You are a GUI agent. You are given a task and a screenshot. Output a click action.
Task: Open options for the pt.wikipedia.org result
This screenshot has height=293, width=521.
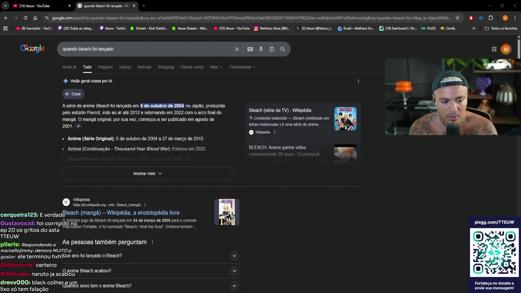(x=145, y=205)
